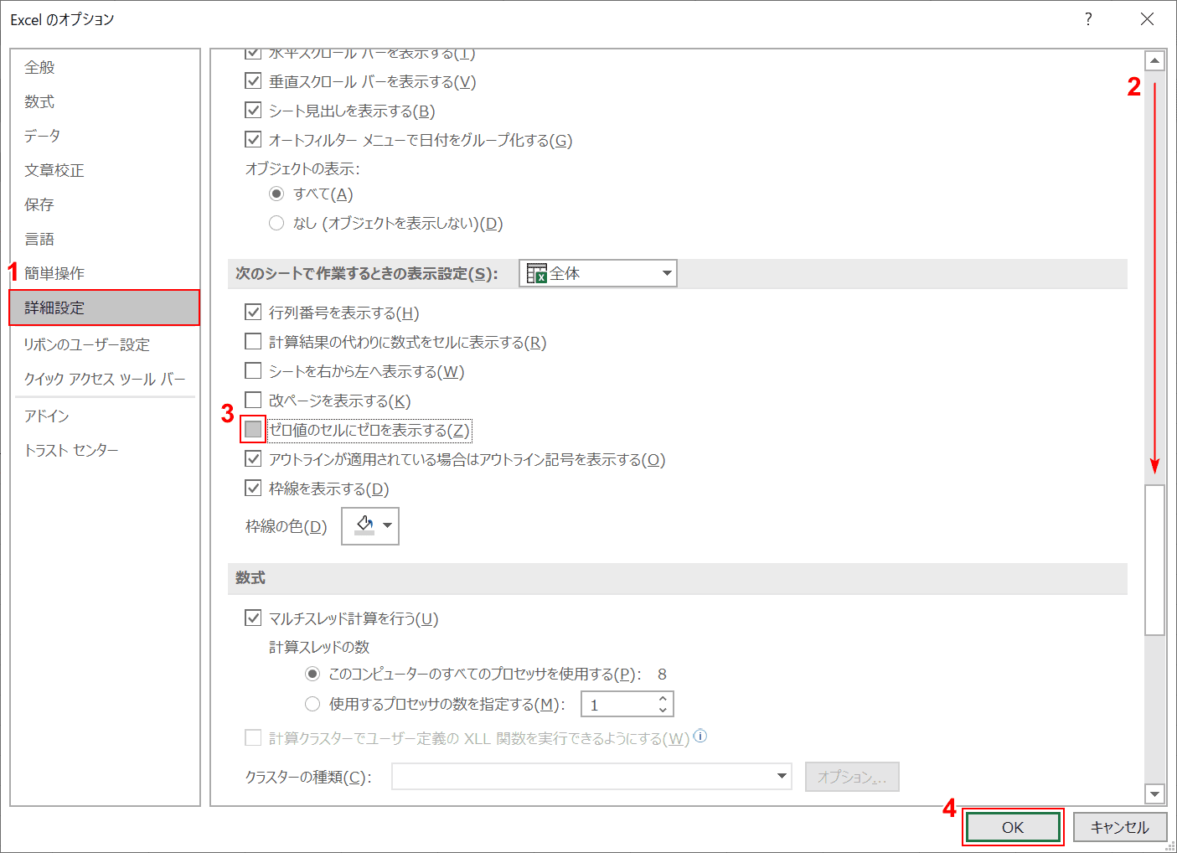Toggle ゼロ値のセルにゼロを表示する checkbox
The width and height of the screenshot is (1177, 853).
click(253, 430)
